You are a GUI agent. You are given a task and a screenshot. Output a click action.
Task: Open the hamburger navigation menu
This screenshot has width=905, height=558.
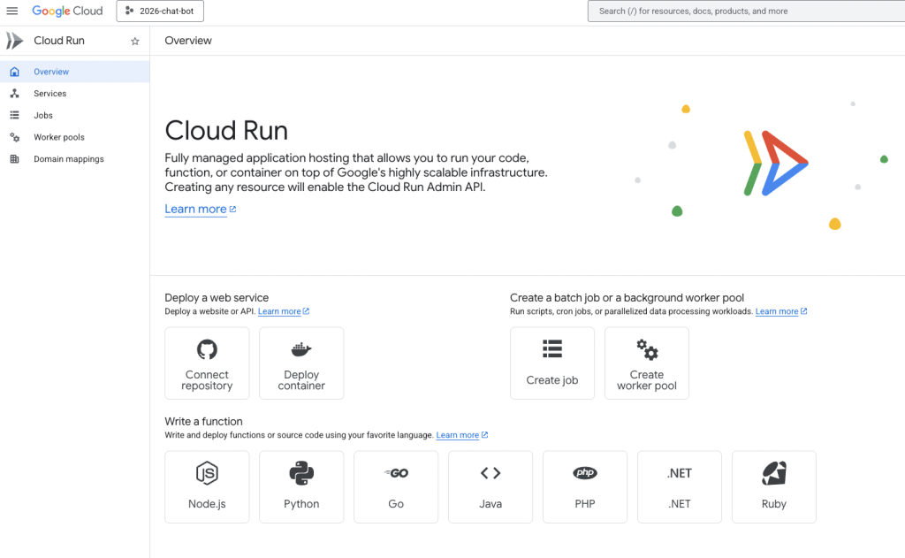coord(12,11)
